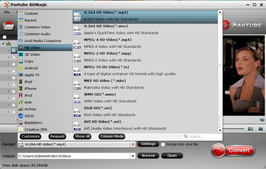This screenshot has width=266, height=169.
Task: Click the MKV HD format icon
Action: coord(77,85)
